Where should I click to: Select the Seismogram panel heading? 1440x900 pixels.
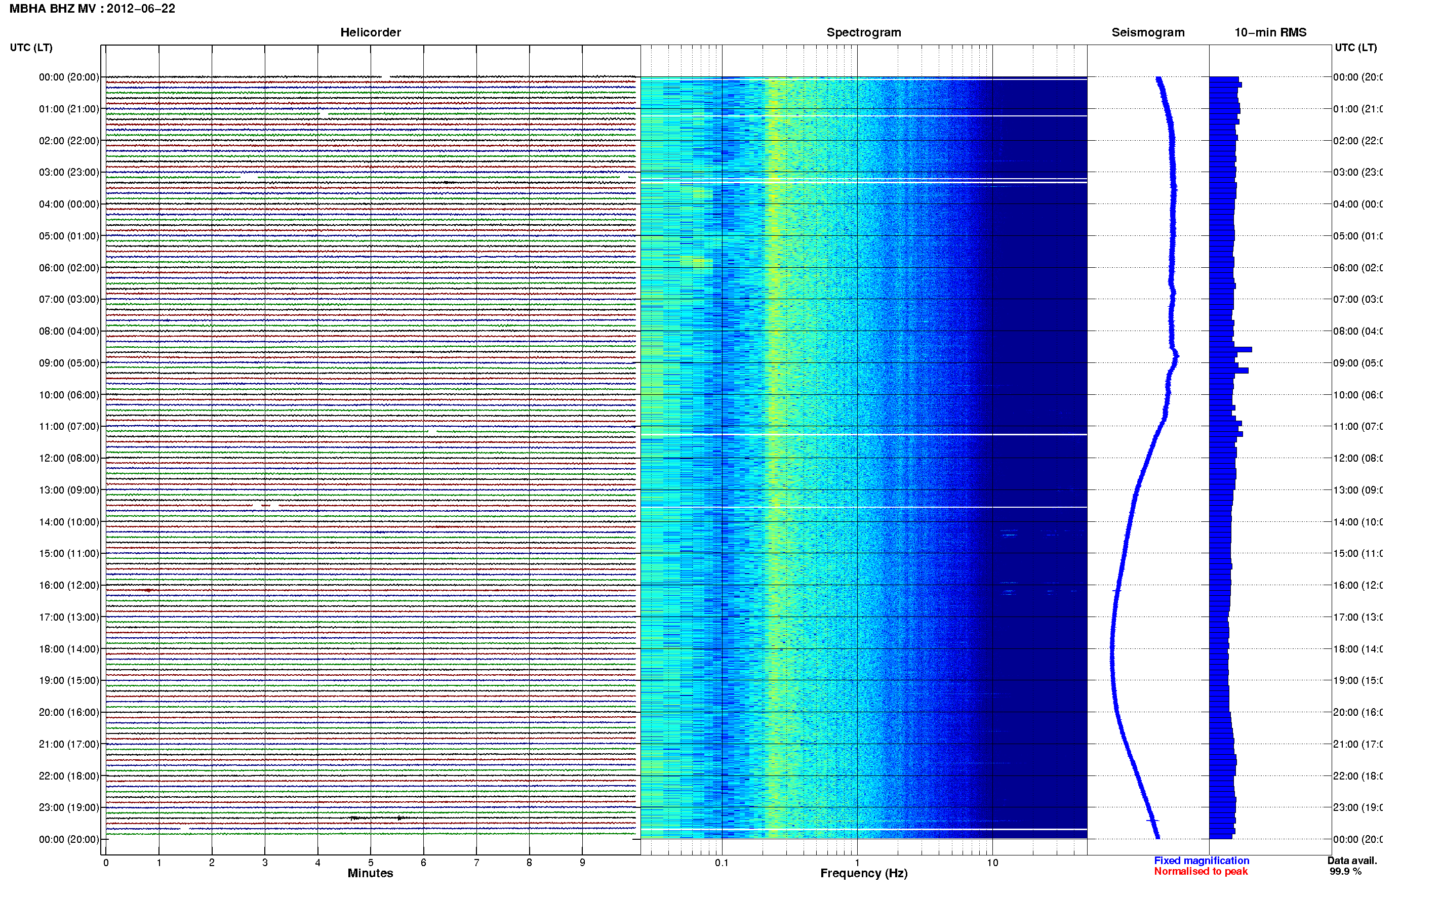(x=1148, y=33)
